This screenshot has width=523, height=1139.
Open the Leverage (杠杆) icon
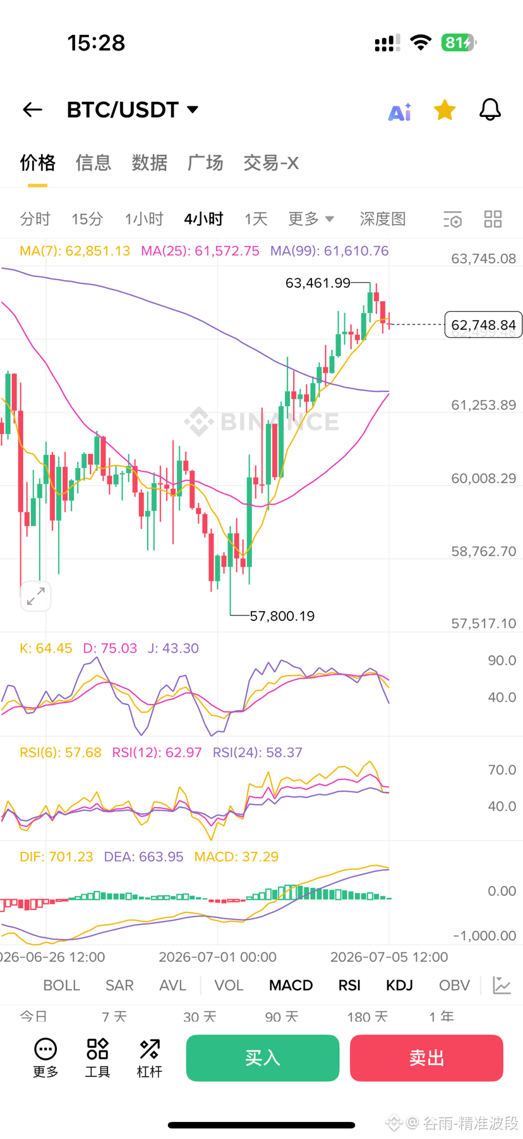pyautogui.click(x=150, y=1058)
